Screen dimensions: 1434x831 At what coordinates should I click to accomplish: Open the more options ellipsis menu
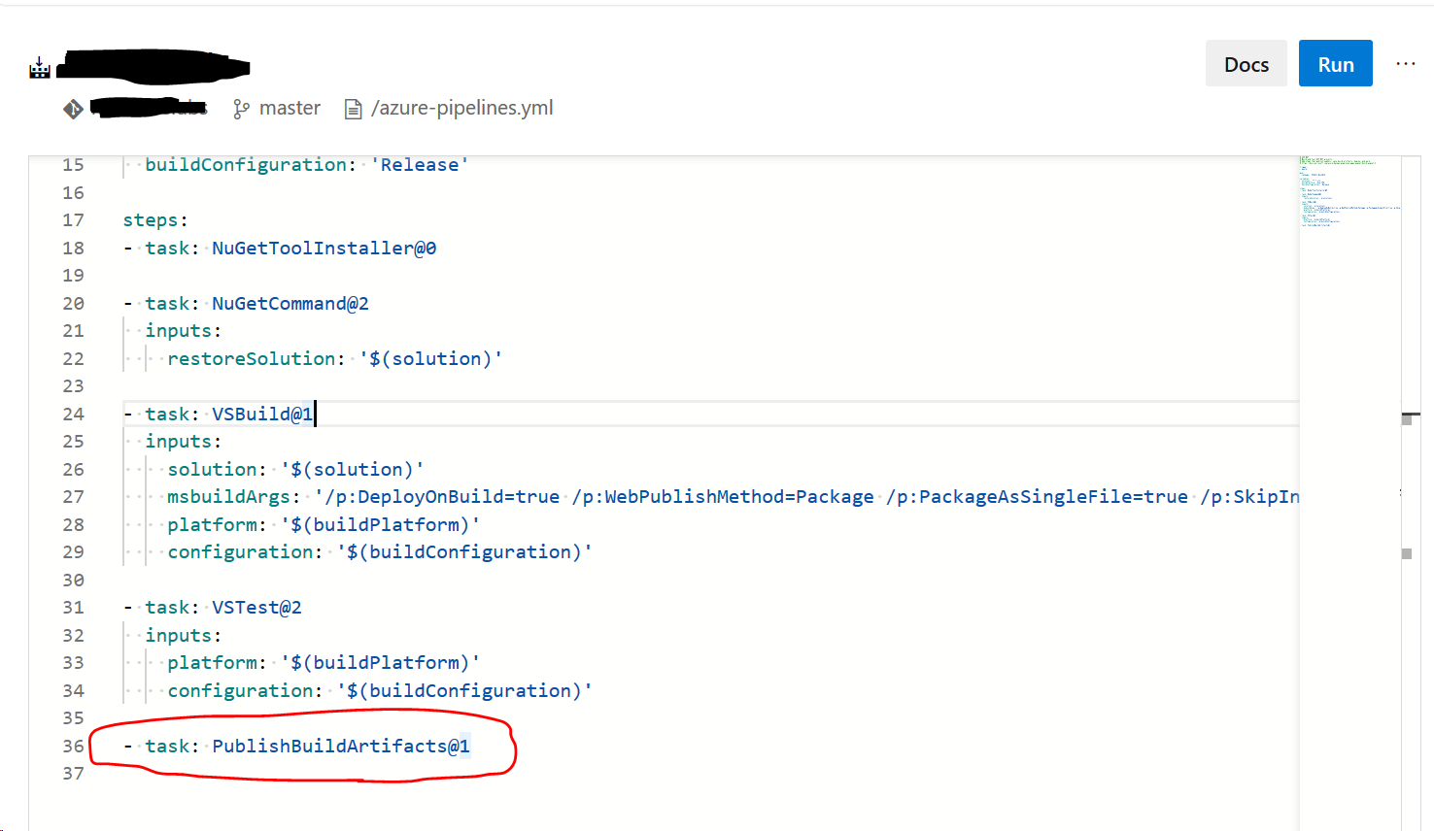(x=1405, y=63)
